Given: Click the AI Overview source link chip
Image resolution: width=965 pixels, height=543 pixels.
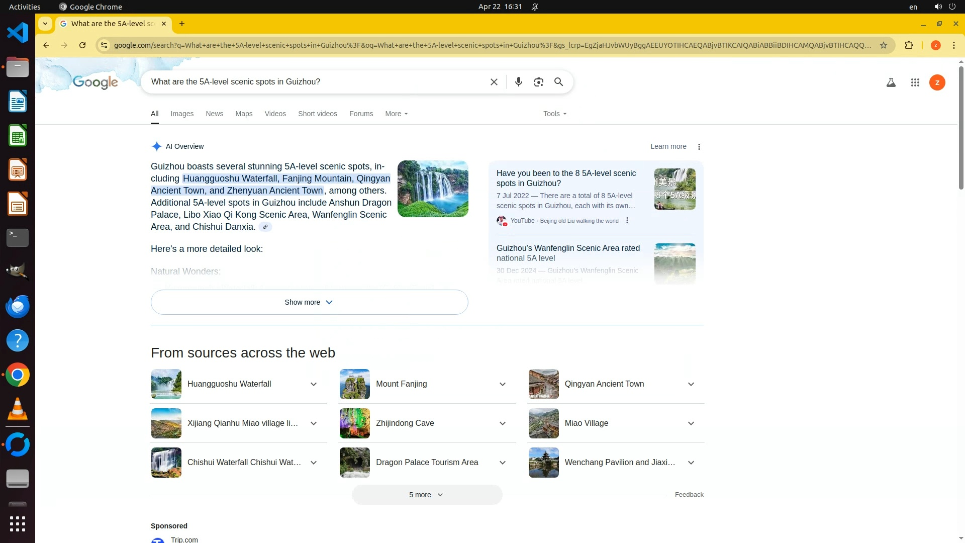Looking at the screenshot, I should (265, 227).
